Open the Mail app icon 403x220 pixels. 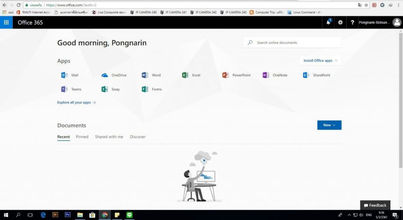pyautogui.click(x=65, y=75)
